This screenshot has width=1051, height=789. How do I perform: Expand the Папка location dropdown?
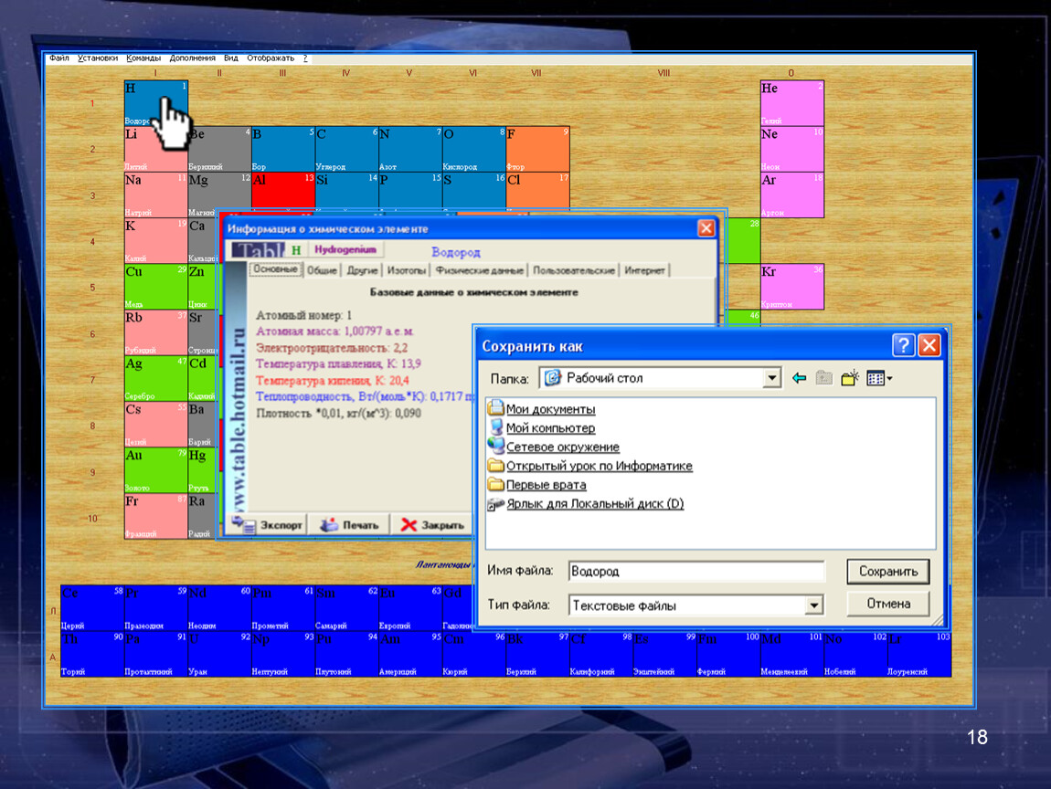pyautogui.click(x=772, y=378)
